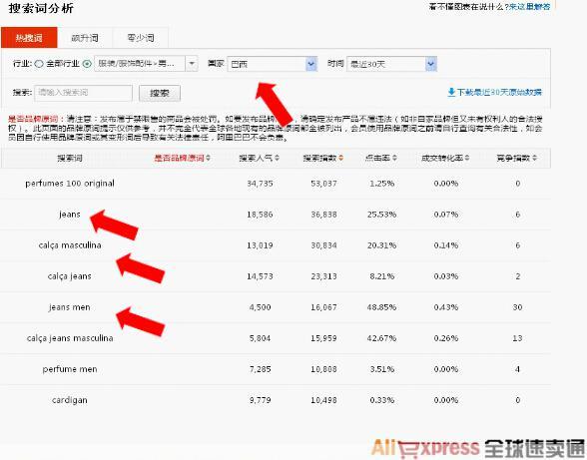
Task: Click the 15,959 search index value
Action: pyautogui.click(x=323, y=338)
